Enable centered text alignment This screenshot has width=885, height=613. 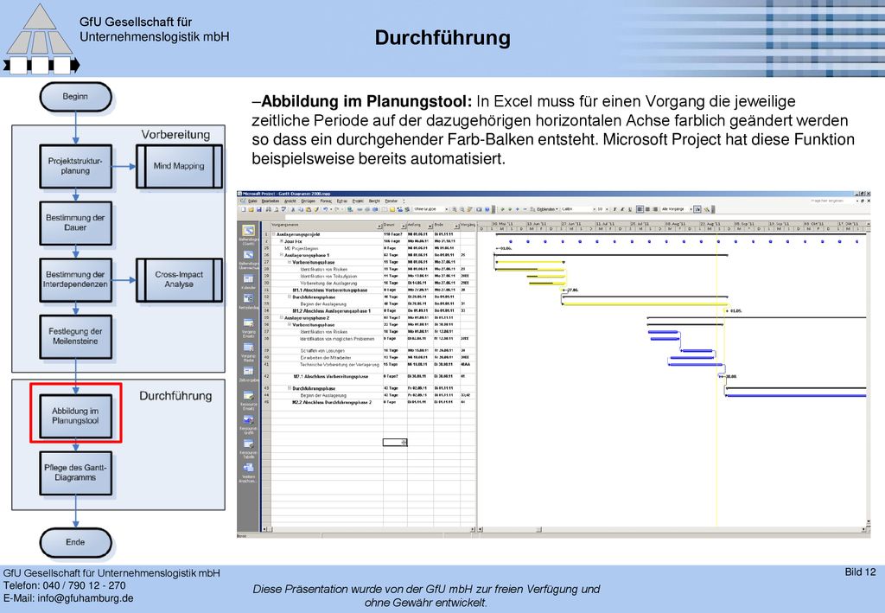647,209
